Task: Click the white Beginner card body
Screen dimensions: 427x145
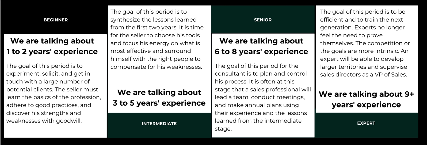Action: [55, 86]
